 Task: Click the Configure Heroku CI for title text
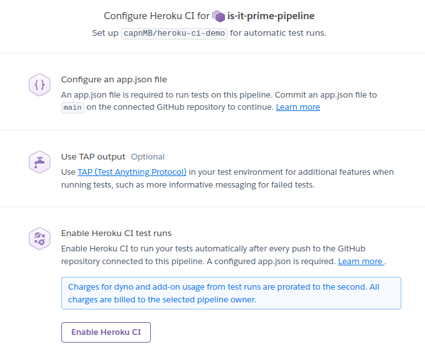tap(157, 16)
